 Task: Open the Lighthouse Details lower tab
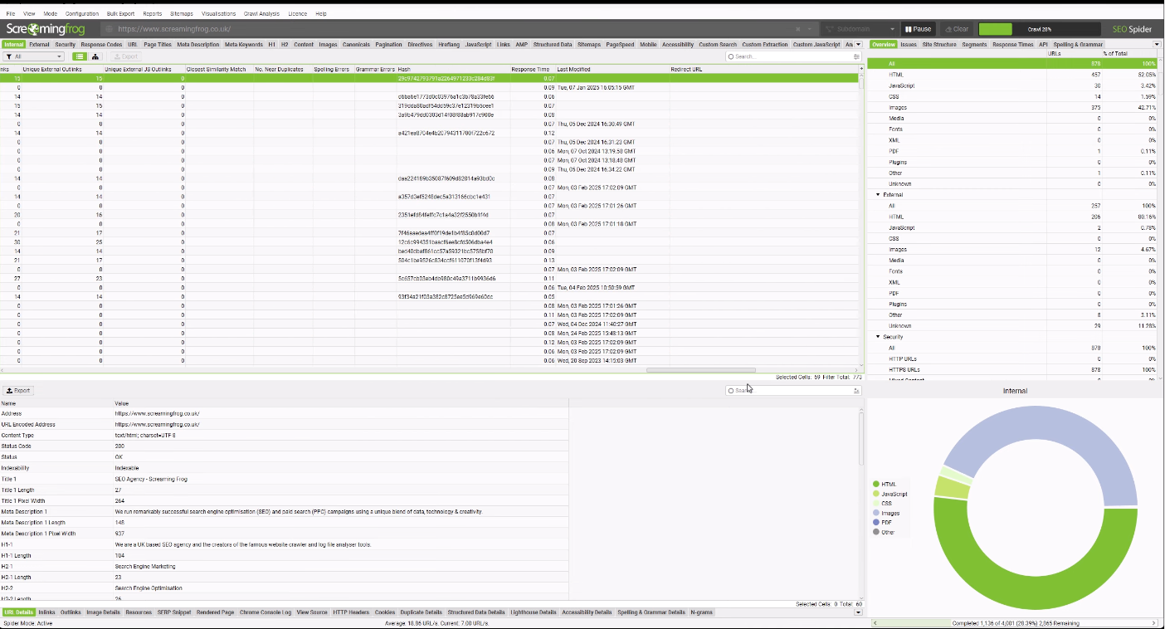coord(534,612)
